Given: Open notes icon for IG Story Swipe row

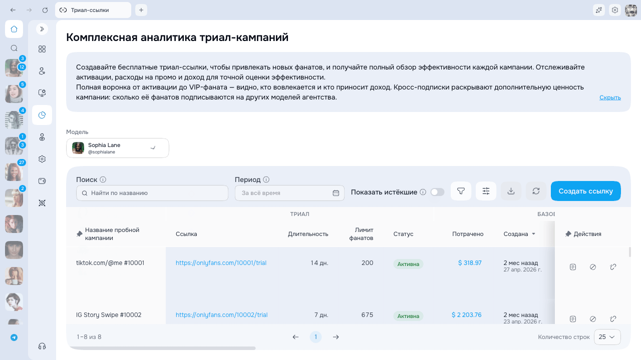Looking at the screenshot, I should (573, 319).
